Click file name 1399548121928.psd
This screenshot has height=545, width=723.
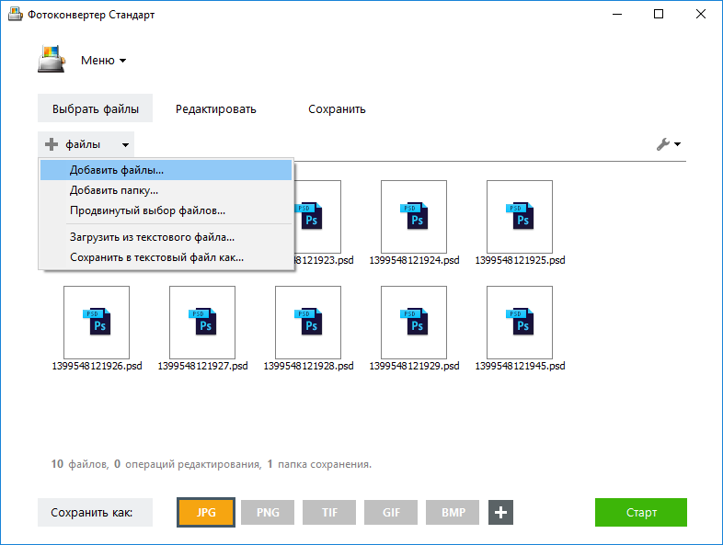308,366
